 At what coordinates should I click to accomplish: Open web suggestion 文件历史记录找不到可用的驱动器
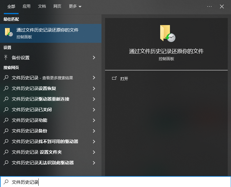(x=45, y=142)
